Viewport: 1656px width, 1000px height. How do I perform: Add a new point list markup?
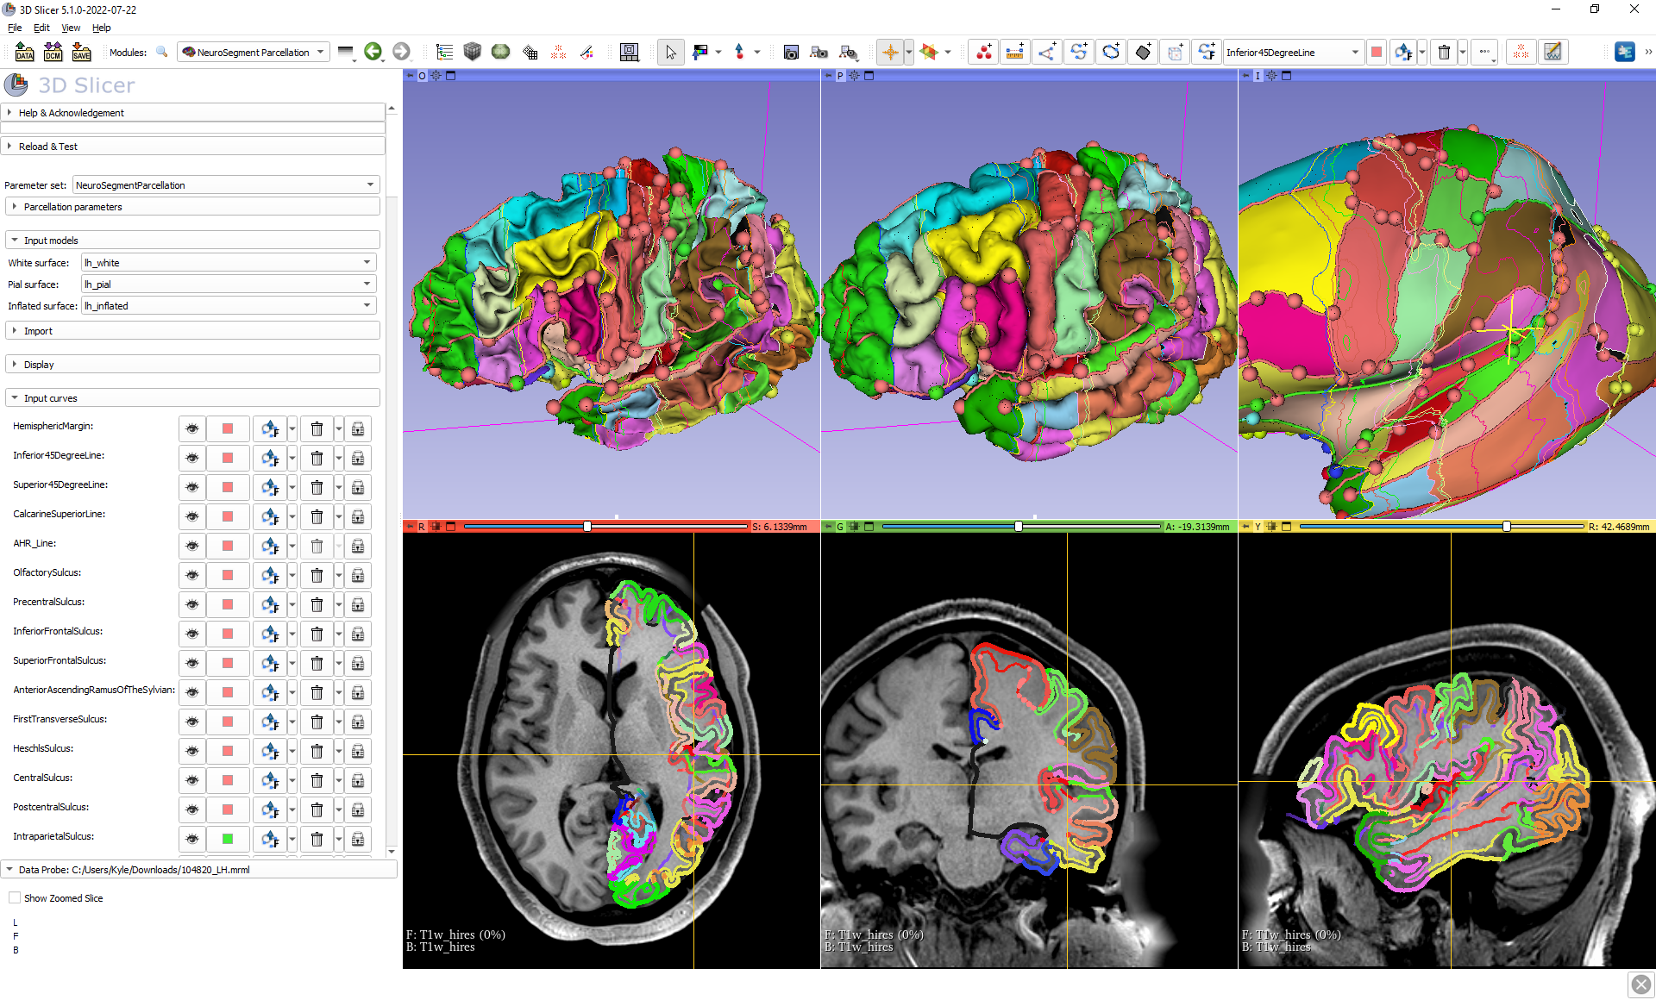click(x=984, y=52)
